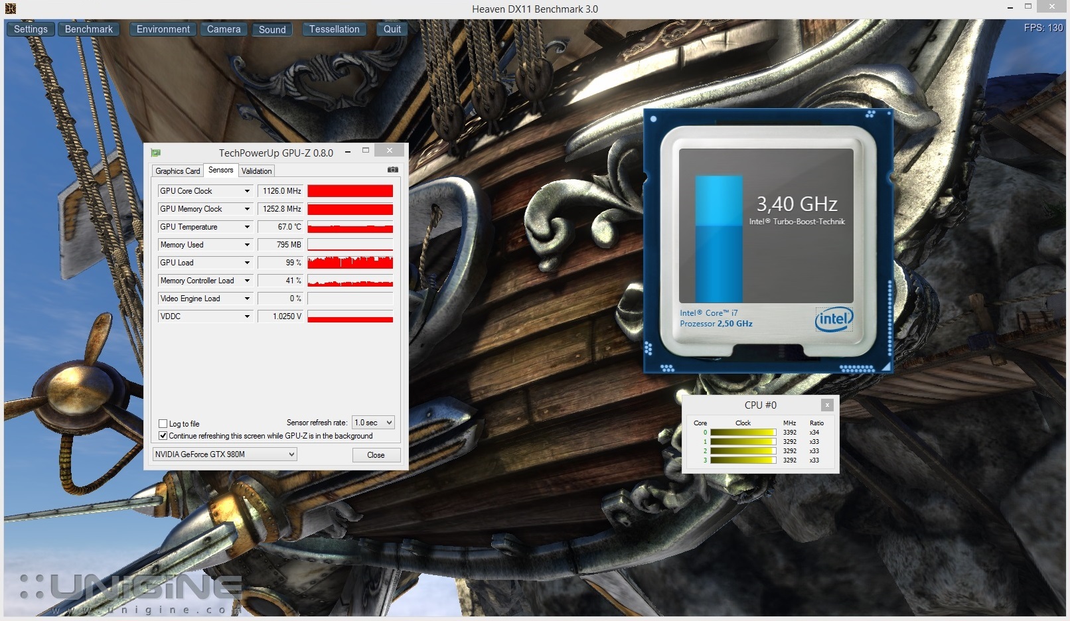This screenshot has width=1070, height=621.
Task: Open the Memory Used sensor dropdown
Action: pos(247,245)
